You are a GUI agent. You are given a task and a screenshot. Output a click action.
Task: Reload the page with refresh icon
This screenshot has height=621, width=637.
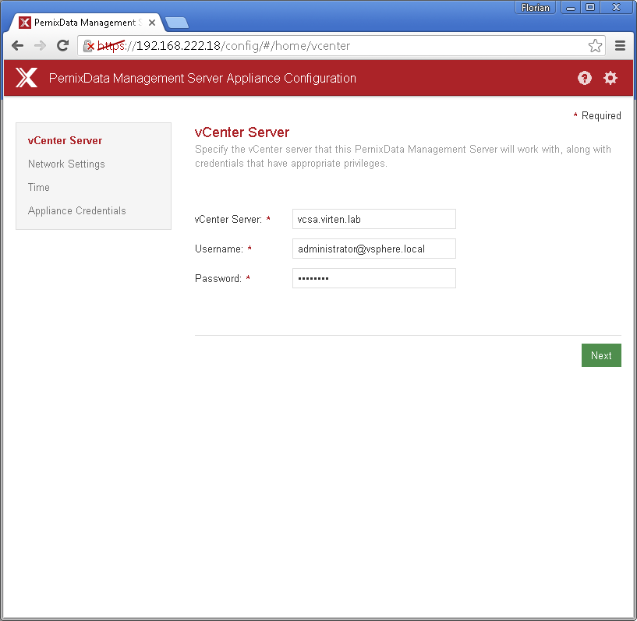pyautogui.click(x=62, y=45)
